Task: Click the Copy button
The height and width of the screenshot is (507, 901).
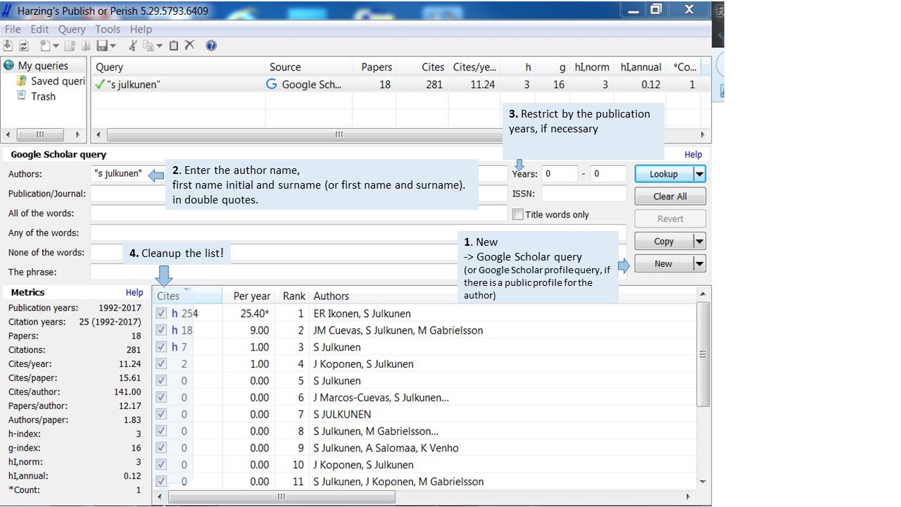Action: pos(664,242)
